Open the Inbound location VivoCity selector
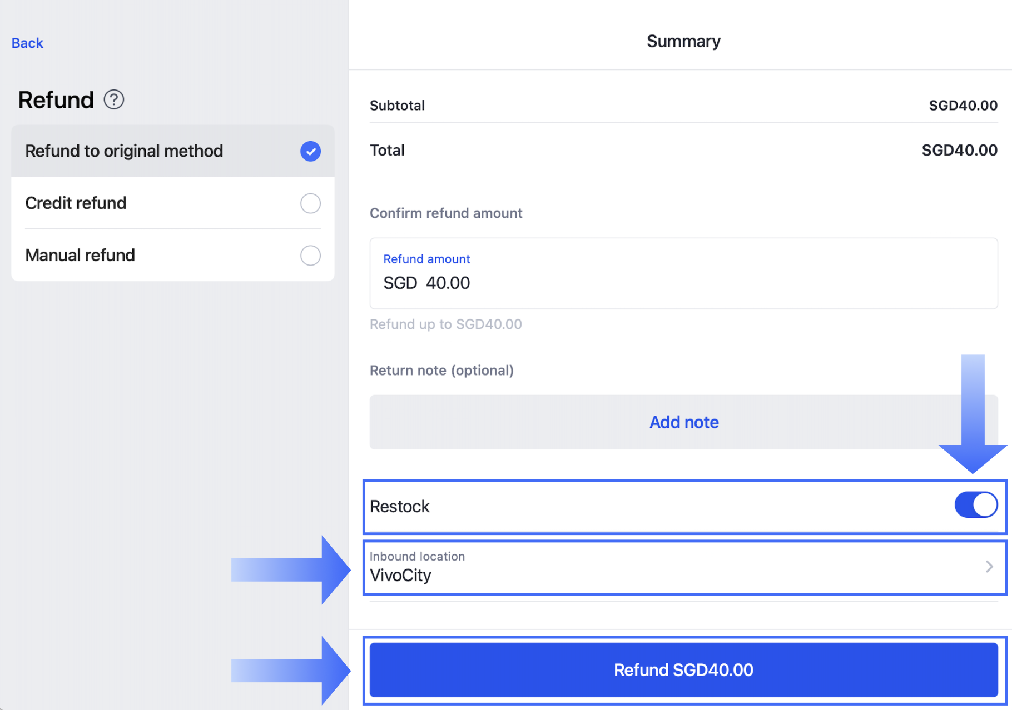This screenshot has width=1012, height=710. pyautogui.click(x=667, y=567)
